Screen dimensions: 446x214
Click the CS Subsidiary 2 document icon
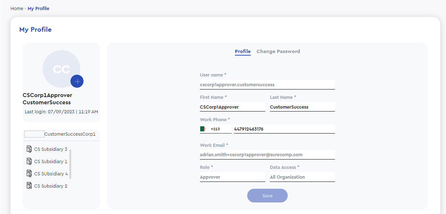point(29,186)
